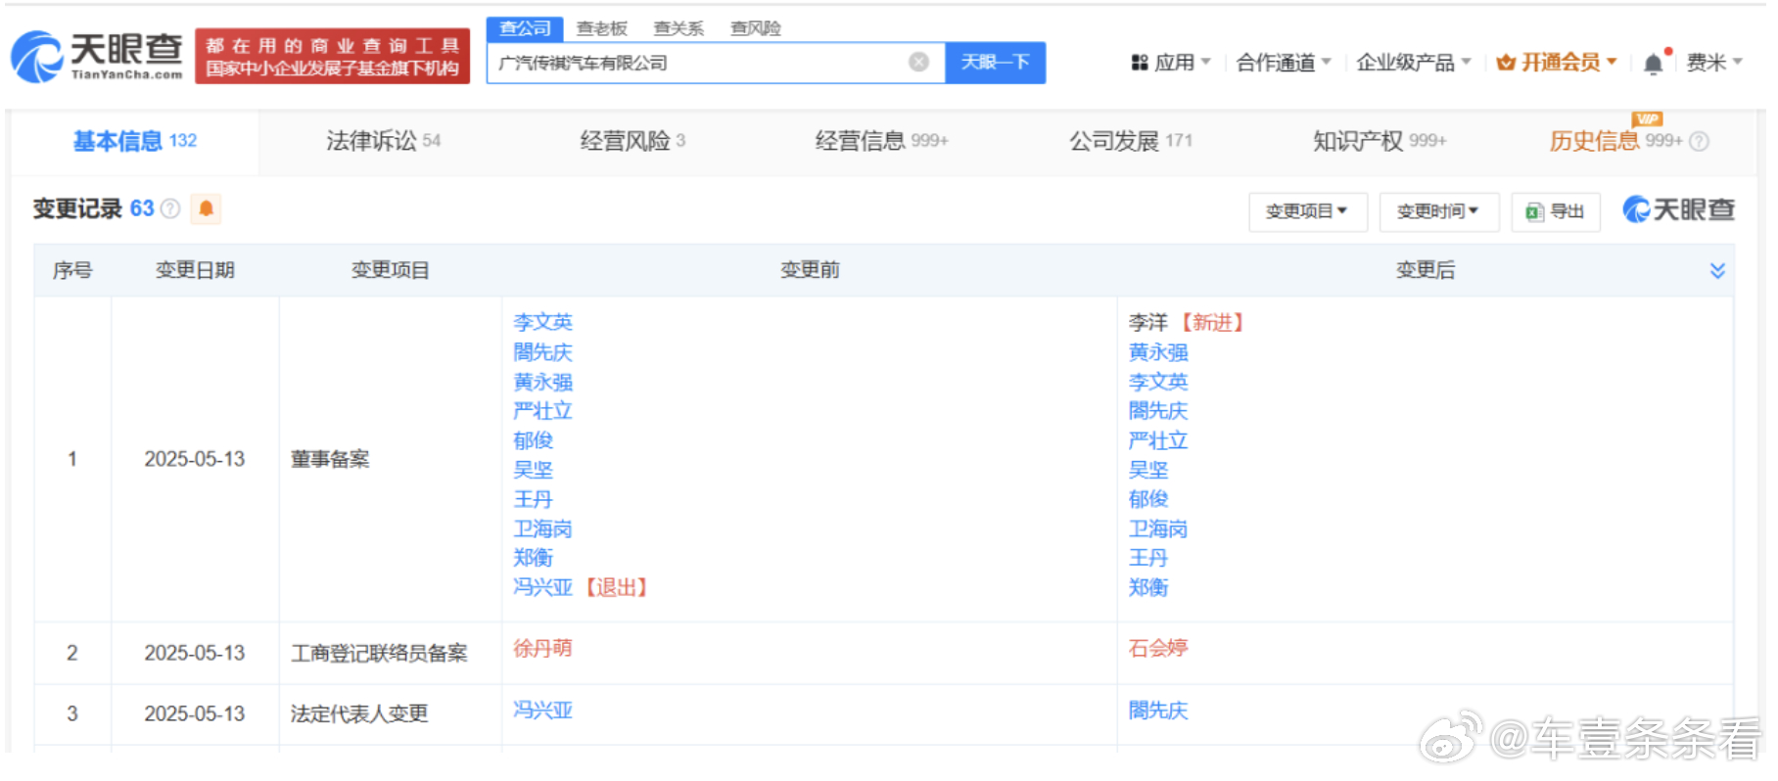This screenshot has width=1778, height=781.
Task: Click 徐丹萌 in row 2 变更前
Action: (x=542, y=648)
